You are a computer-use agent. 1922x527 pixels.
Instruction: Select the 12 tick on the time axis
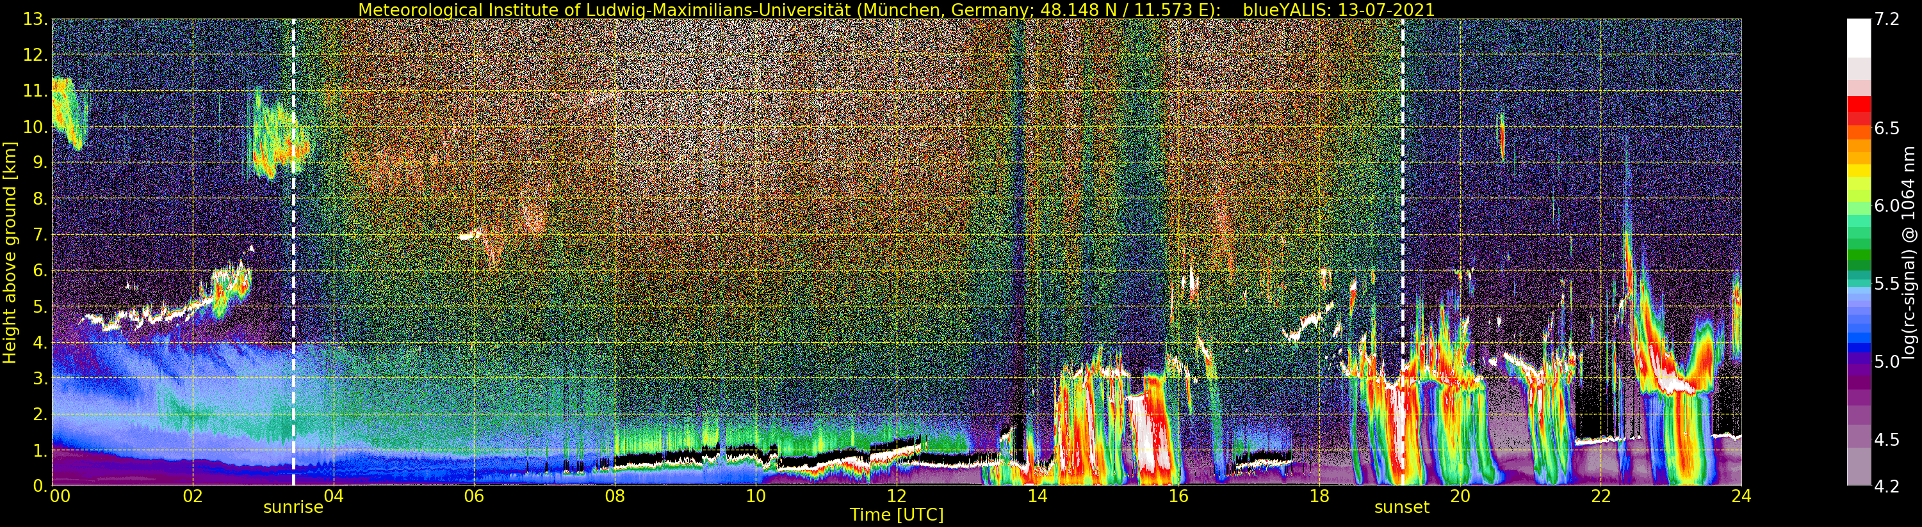click(896, 496)
